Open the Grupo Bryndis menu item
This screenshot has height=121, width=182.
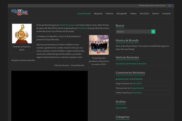tap(84, 13)
